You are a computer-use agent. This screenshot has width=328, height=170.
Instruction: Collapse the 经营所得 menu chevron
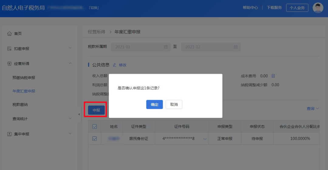coord(70,63)
